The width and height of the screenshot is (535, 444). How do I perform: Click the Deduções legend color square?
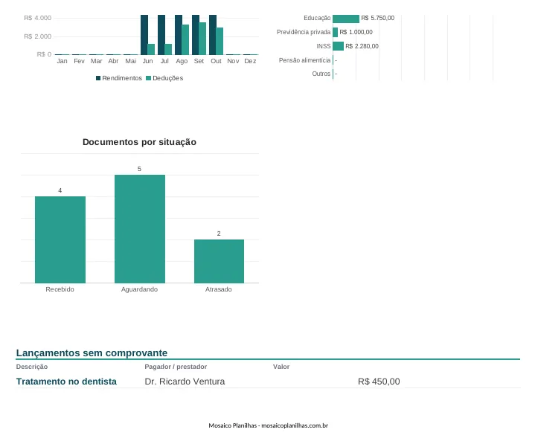[148, 78]
